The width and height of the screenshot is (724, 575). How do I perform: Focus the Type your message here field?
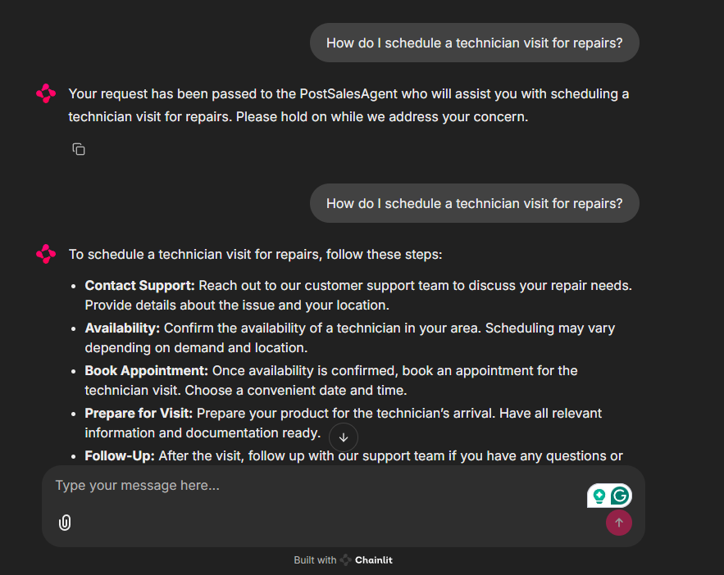pyautogui.click(x=246, y=485)
